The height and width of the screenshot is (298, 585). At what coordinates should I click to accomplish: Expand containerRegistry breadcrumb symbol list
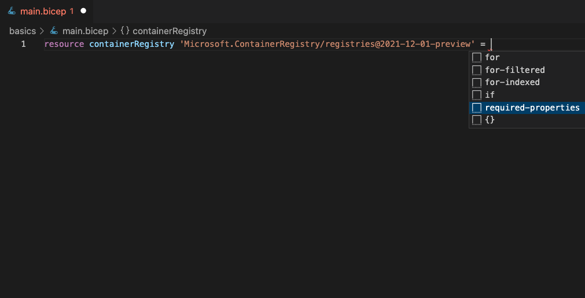point(170,31)
